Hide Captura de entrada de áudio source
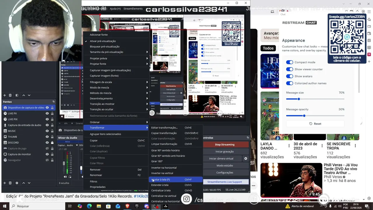 click(x=47, y=125)
